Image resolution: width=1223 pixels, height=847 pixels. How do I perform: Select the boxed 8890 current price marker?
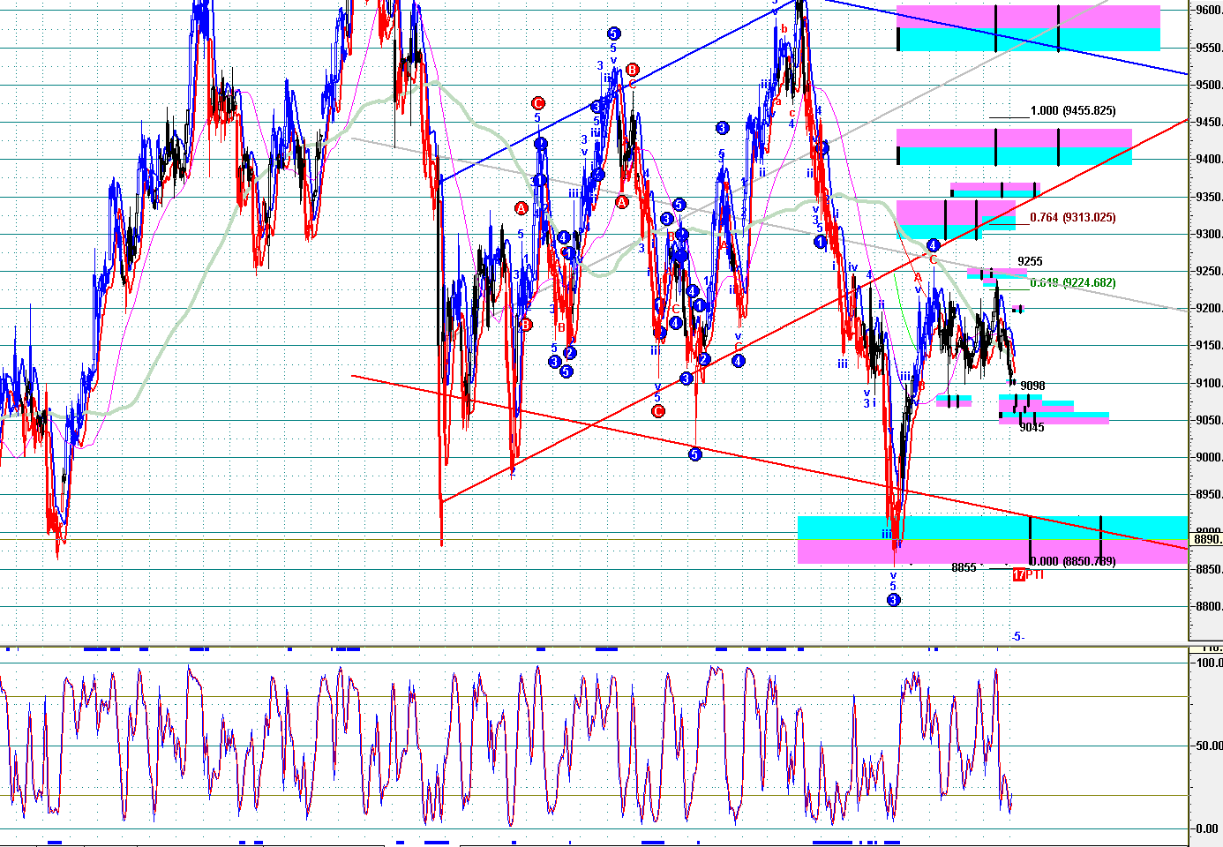click(1207, 539)
